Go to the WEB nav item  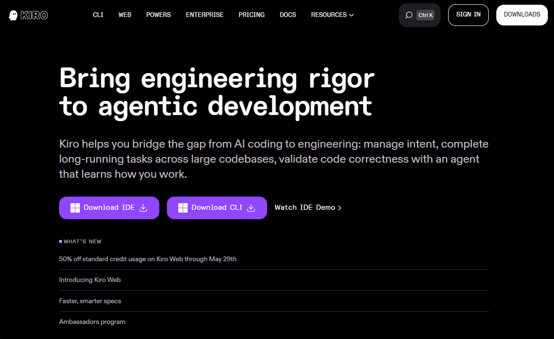[x=125, y=15]
